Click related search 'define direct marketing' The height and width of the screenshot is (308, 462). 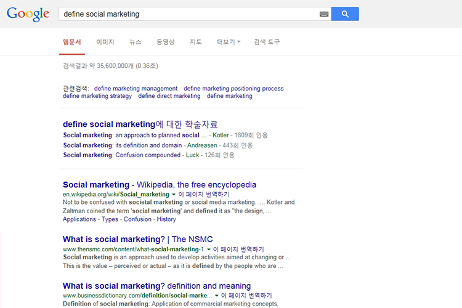(169, 96)
